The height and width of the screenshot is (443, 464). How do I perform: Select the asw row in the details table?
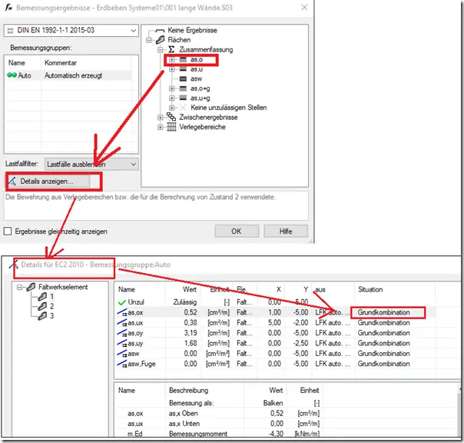(x=275, y=354)
